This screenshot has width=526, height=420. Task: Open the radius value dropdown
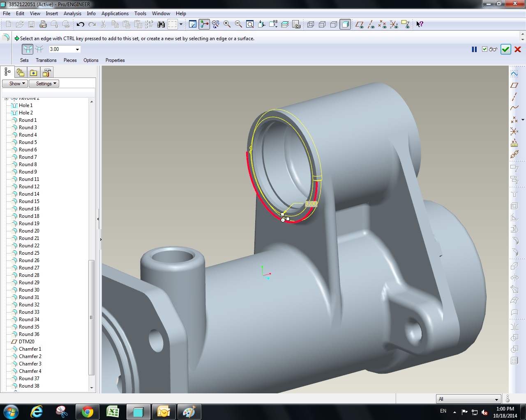coord(77,49)
